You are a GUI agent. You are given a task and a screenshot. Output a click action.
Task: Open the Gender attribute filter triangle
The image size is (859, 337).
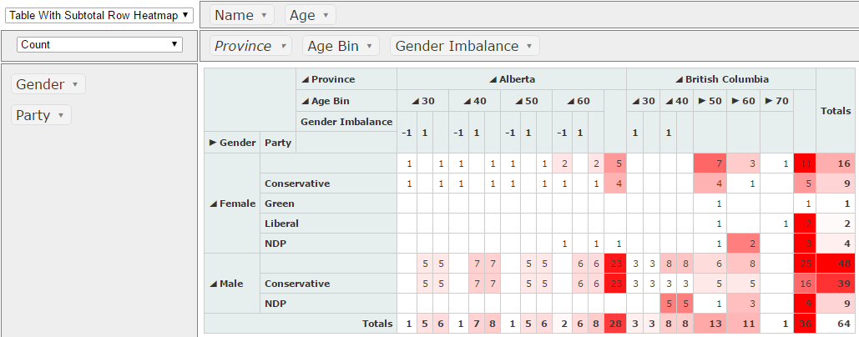(75, 84)
